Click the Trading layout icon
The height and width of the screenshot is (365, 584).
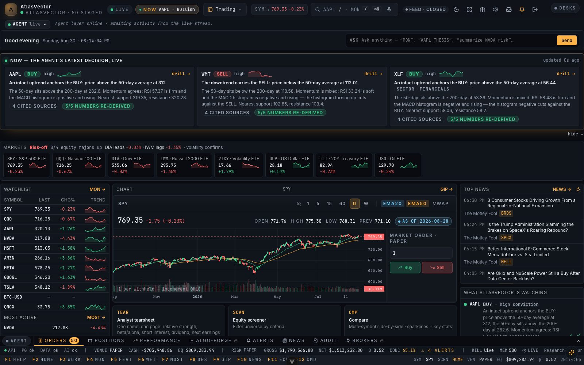point(210,9)
